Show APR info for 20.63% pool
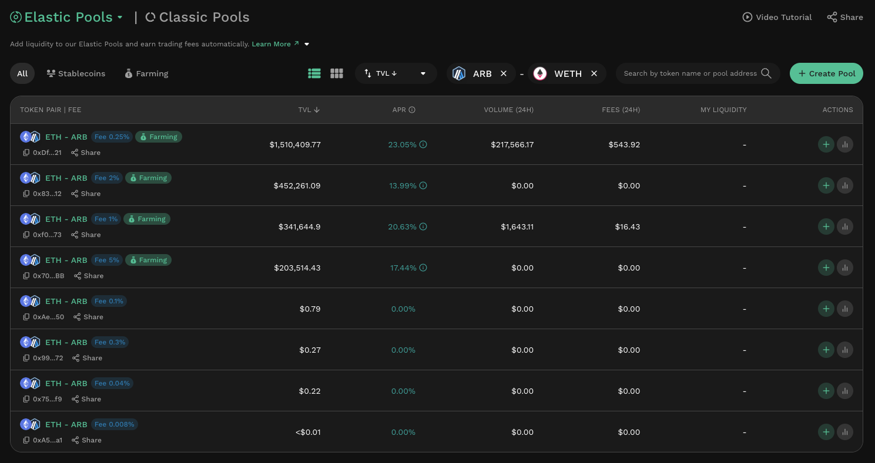The image size is (875, 463). 423,227
